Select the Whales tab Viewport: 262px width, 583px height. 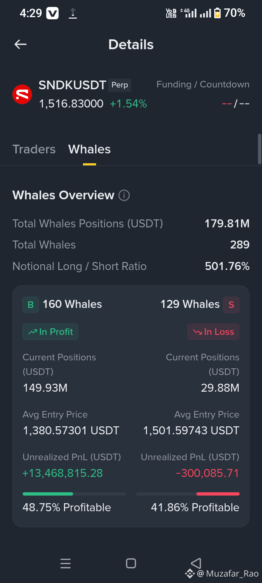coord(90,149)
